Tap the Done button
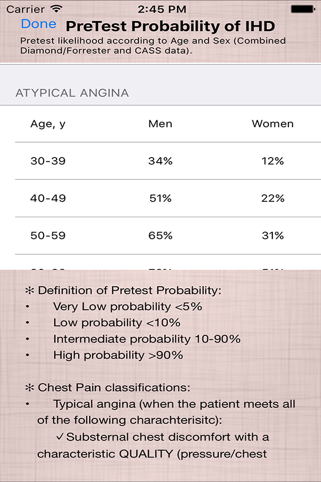 [39, 24]
